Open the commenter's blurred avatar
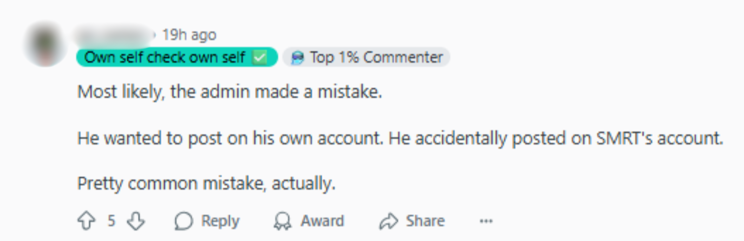The width and height of the screenshot is (744, 241). 45,44
